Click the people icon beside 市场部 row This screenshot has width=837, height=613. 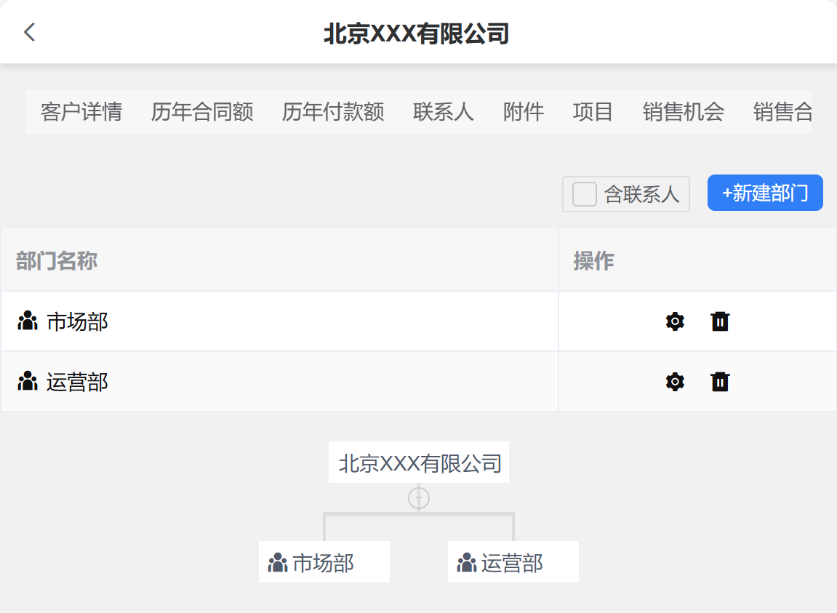(x=28, y=321)
